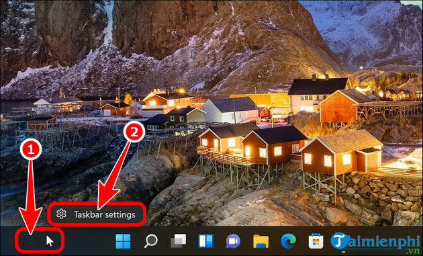423x256 pixels.
Task: Open the Widgets panel icon
Action: pyautogui.click(x=206, y=241)
